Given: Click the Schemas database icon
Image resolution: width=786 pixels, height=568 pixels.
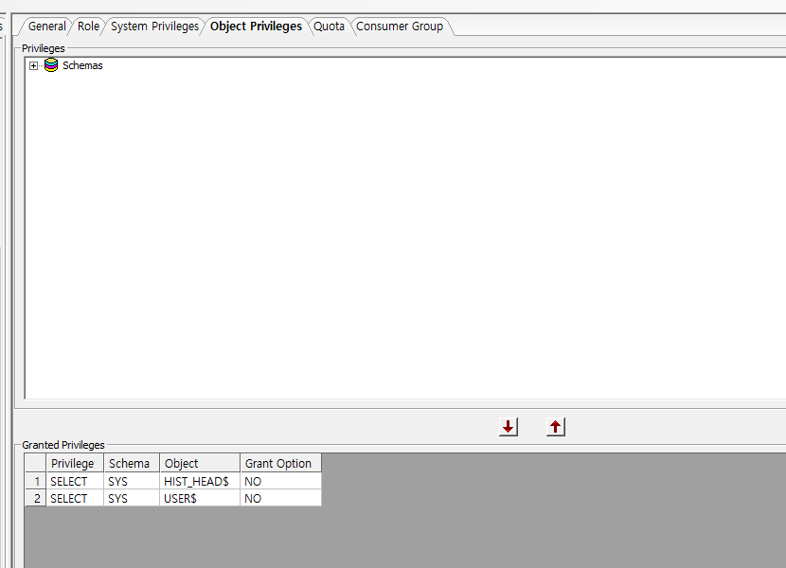Looking at the screenshot, I should click(x=51, y=65).
